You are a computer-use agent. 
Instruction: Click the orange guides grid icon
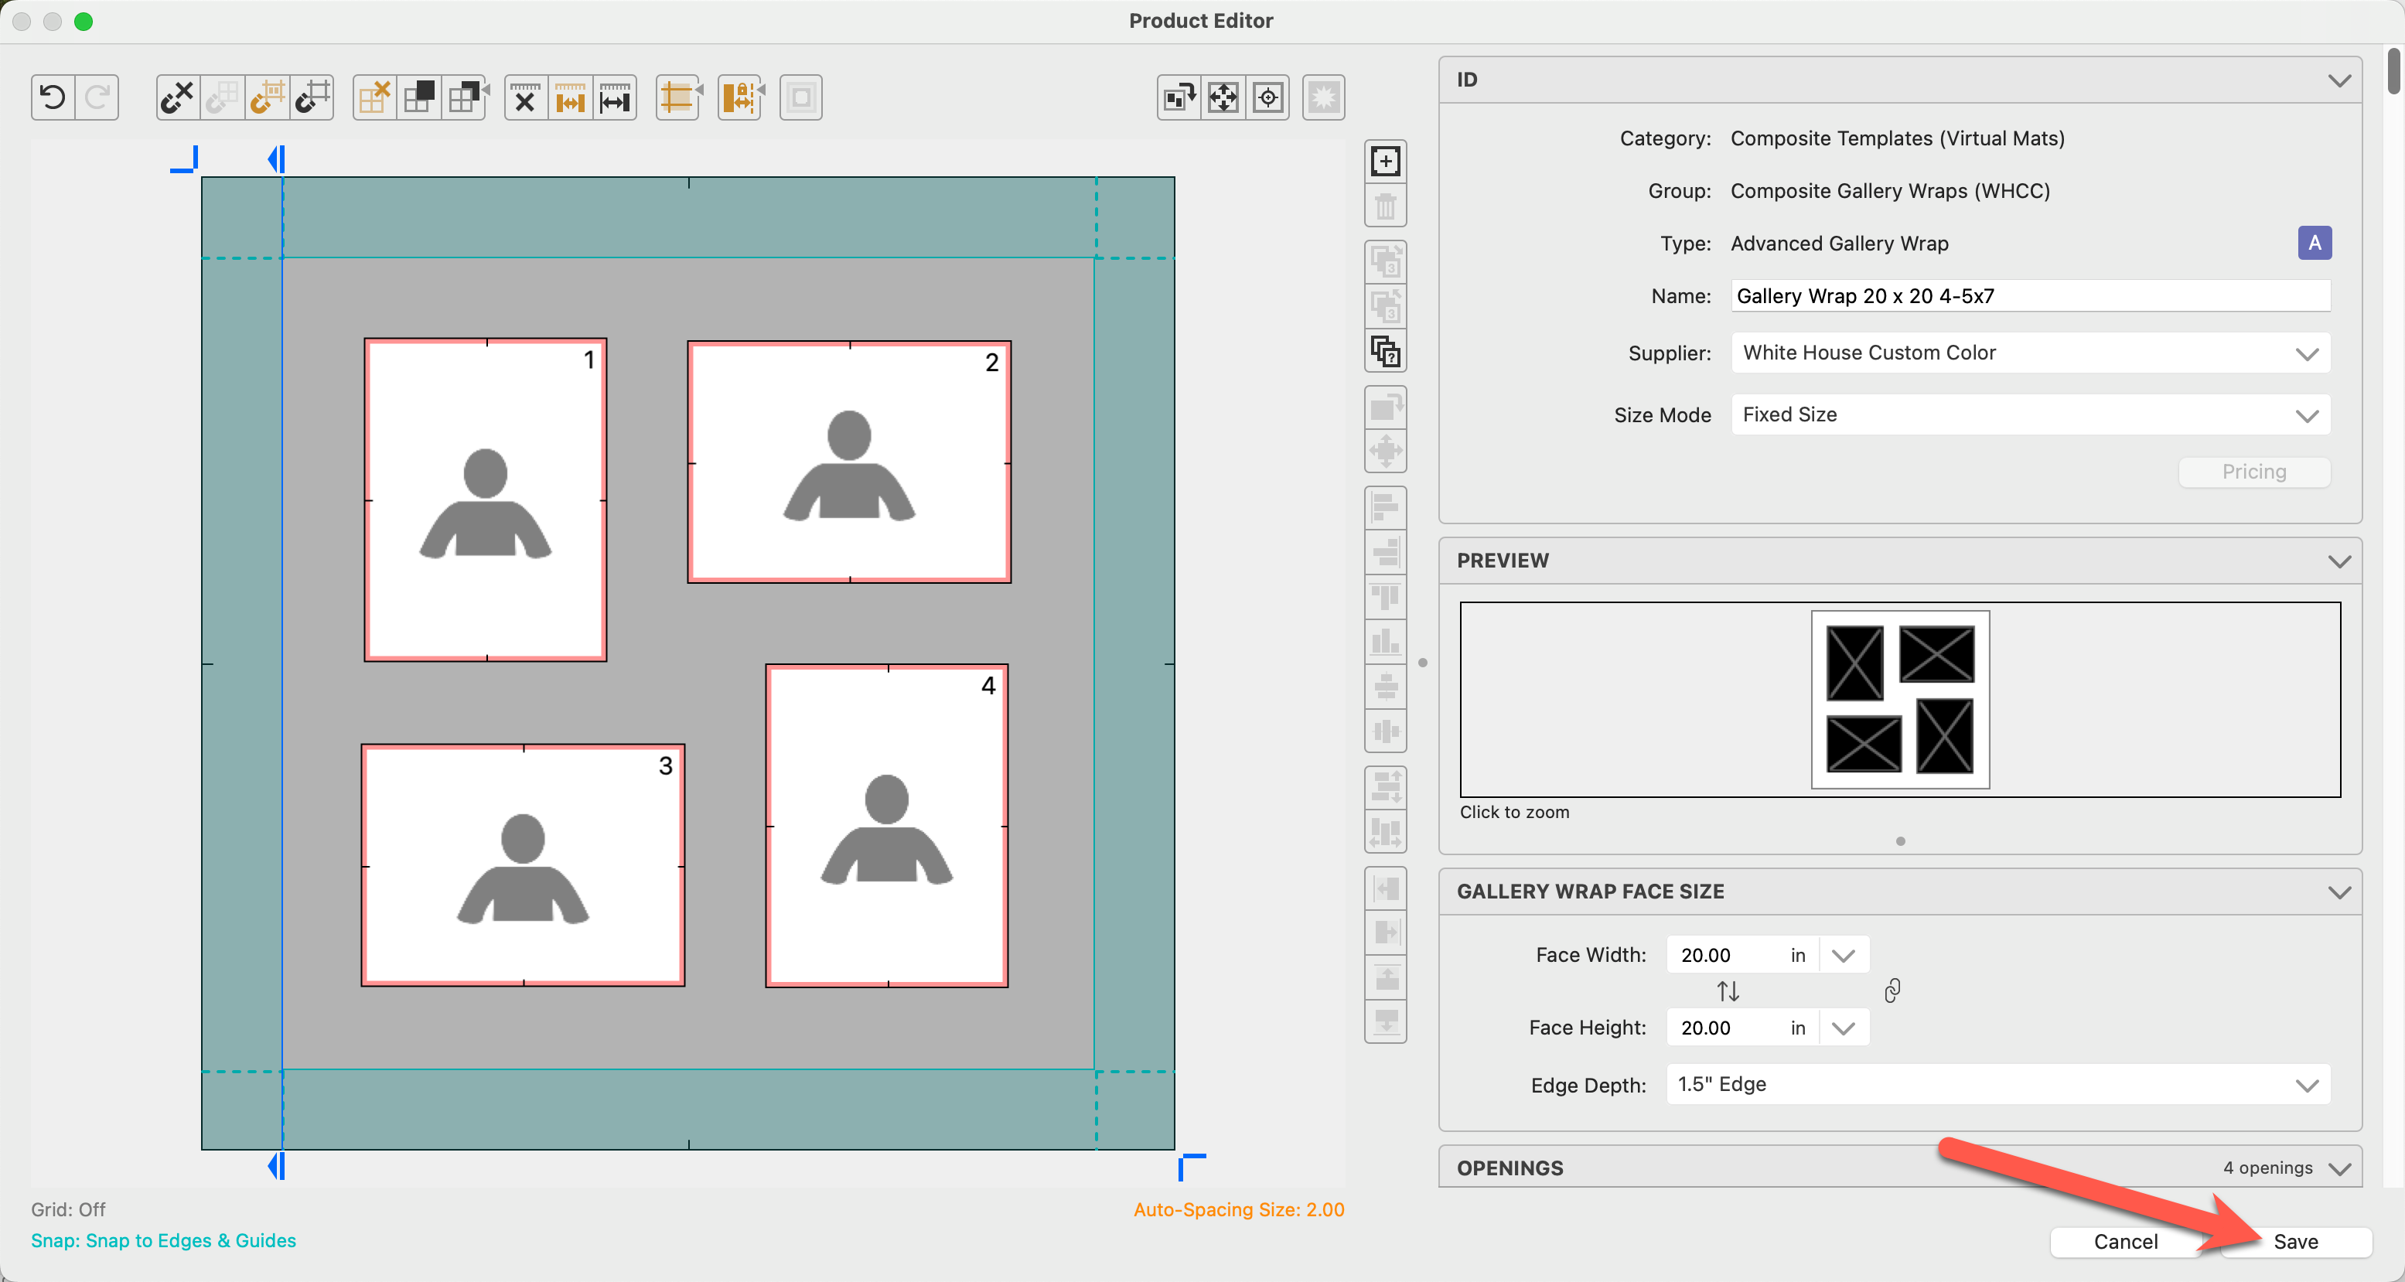[x=677, y=97]
